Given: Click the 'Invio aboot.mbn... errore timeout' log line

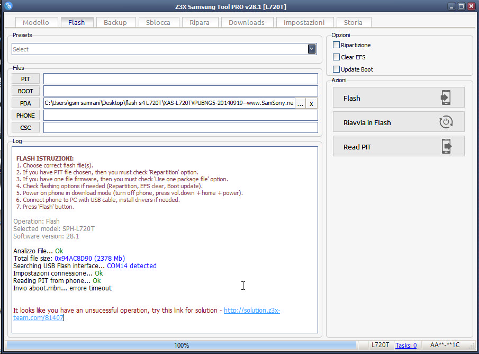Looking at the screenshot, I should pyautogui.click(x=62, y=288).
